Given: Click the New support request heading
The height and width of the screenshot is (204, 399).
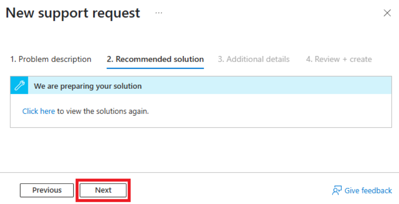Looking at the screenshot, I should click(73, 13).
